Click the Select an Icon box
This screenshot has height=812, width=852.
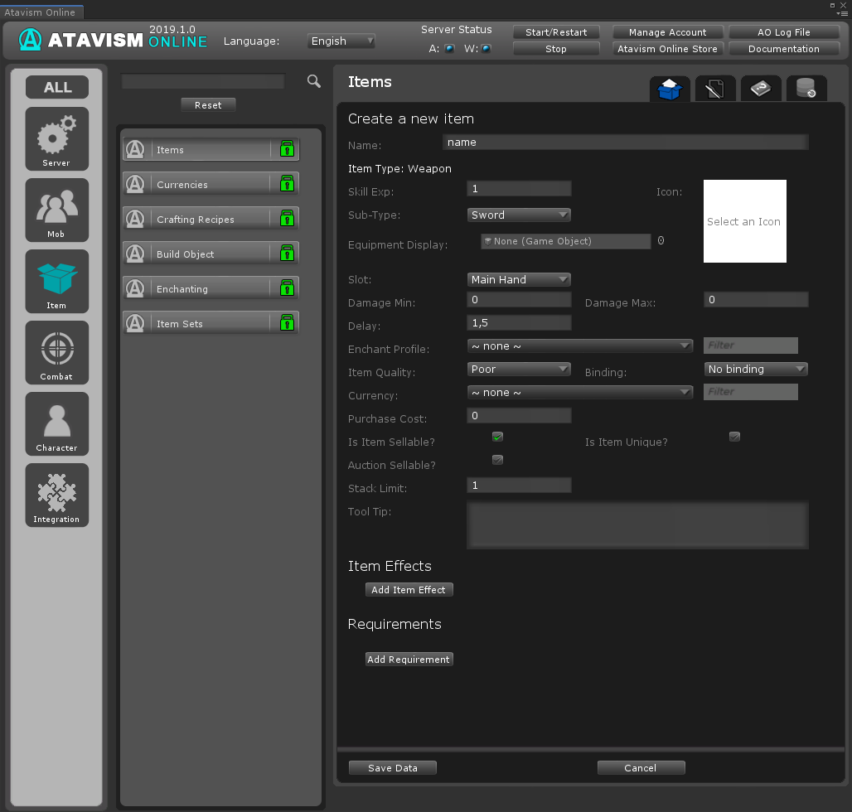[744, 221]
